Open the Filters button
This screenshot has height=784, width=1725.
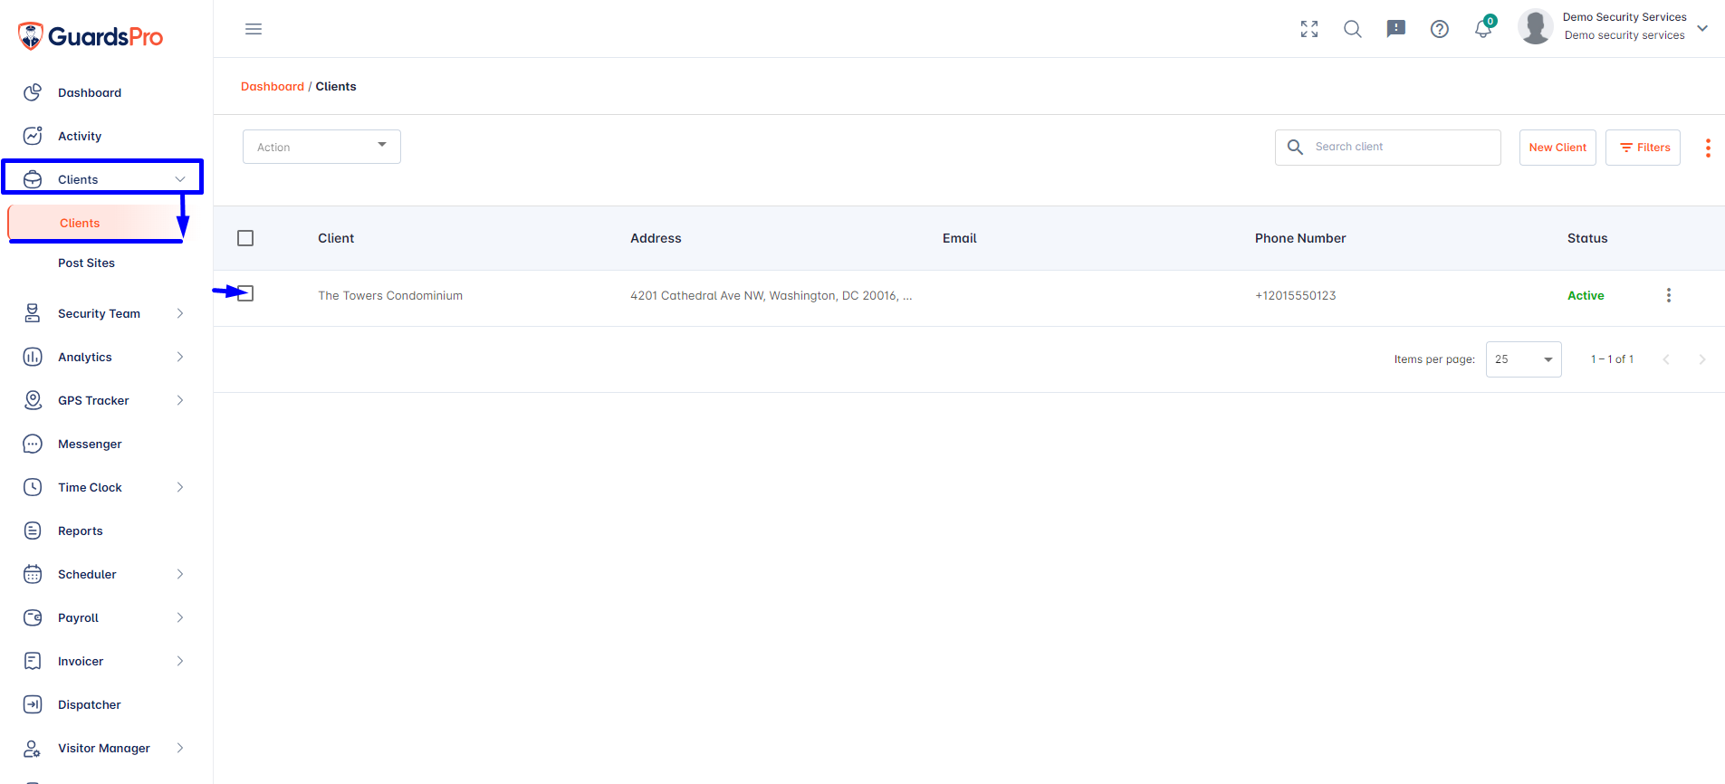coord(1644,148)
